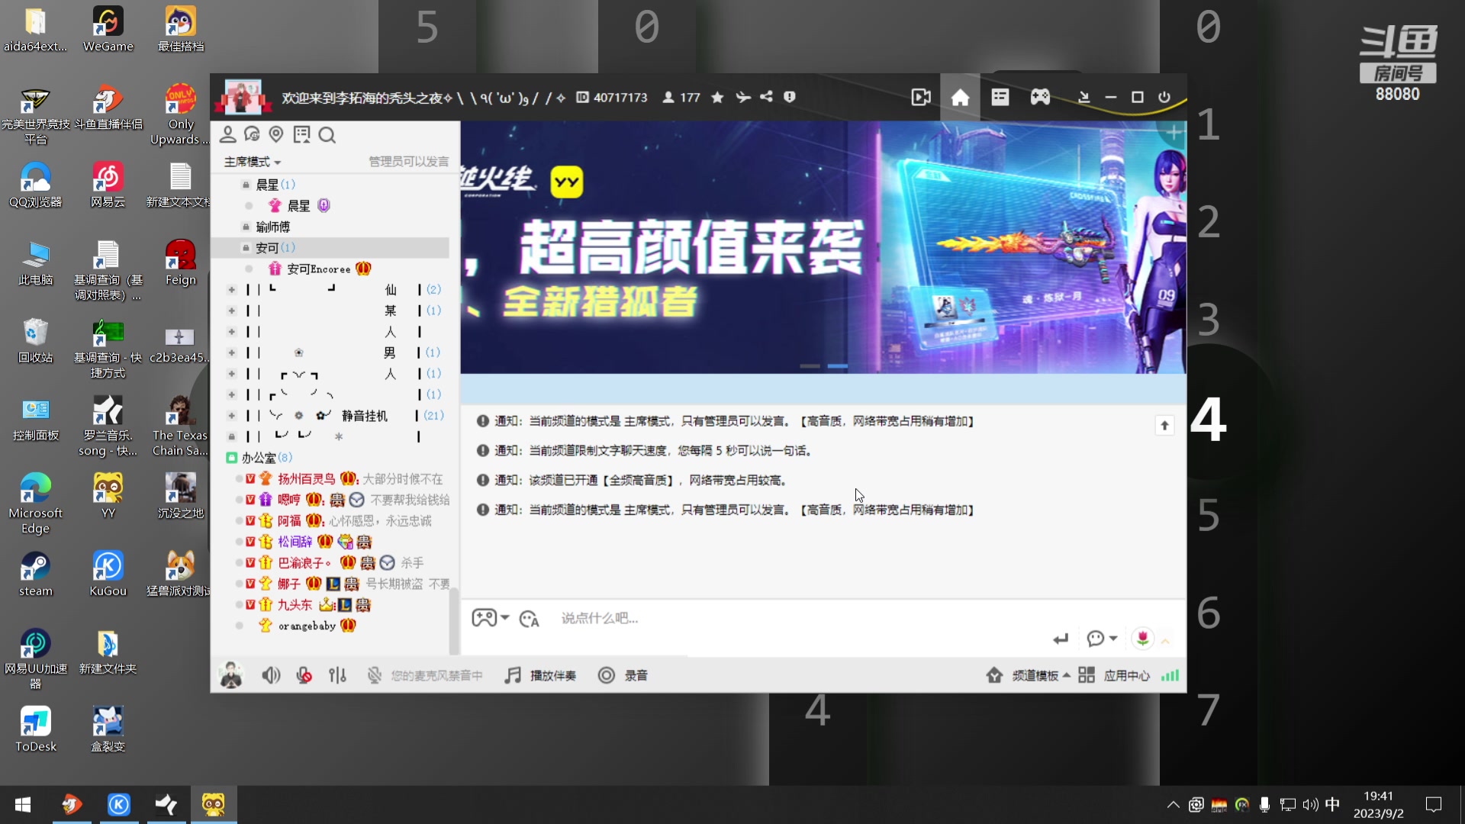The height and width of the screenshot is (824, 1465).
Task: Unmute the microphone toggle
Action: pyautogui.click(x=304, y=675)
